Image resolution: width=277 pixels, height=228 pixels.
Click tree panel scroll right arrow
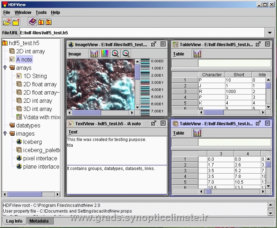[x=57, y=194]
